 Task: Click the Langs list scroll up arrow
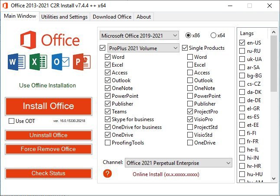pyautogui.click(x=273, y=32)
